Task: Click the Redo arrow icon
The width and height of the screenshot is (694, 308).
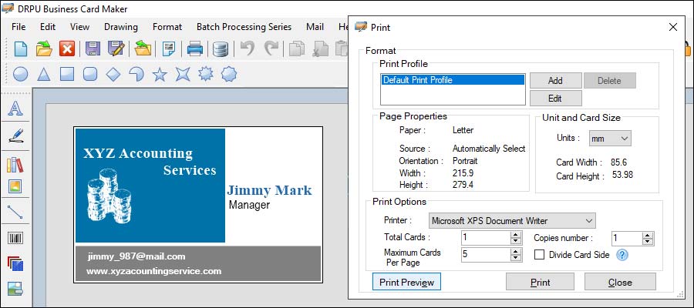Action: (271, 48)
